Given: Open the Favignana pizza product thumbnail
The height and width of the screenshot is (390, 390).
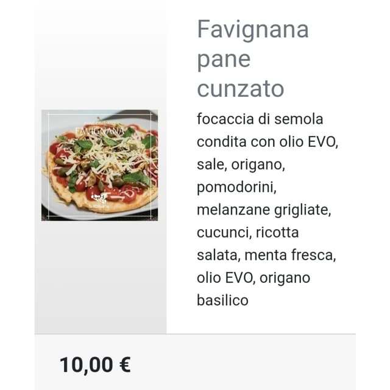Looking at the screenshot, I should (99, 165).
